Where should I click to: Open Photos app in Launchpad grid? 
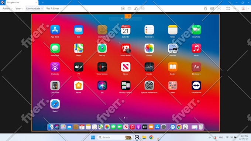pos(149,48)
